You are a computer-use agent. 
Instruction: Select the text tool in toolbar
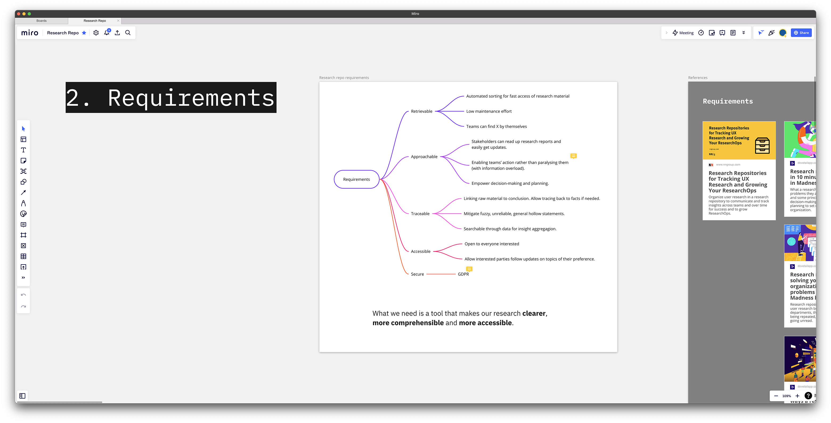[x=23, y=149]
